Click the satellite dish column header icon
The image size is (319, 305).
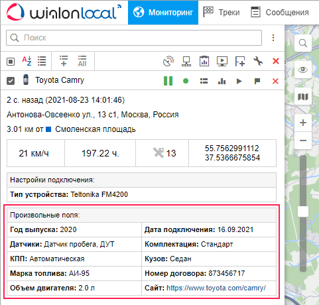pyautogui.click(x=168, y=61)
